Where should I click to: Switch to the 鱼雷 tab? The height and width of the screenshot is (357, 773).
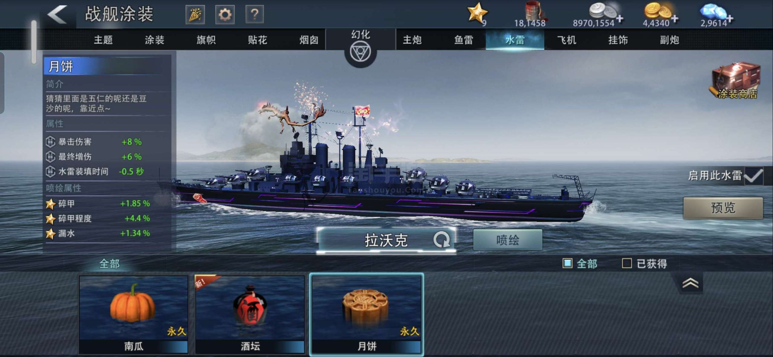463,40
